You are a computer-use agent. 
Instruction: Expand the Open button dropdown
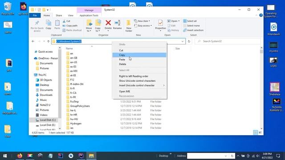pos(179,21)
